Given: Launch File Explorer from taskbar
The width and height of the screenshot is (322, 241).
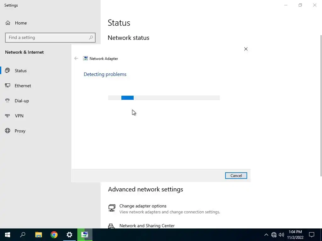Looking at the screenshot, I should click(x=38, y=235).
